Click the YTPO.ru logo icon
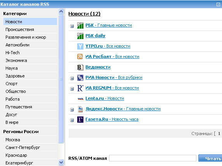Viewport: 222px width, 166px height. pos(80,46)
